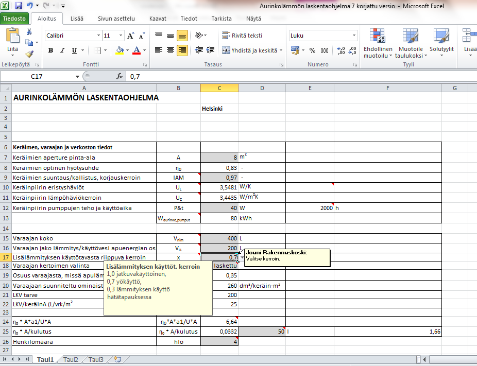Expand the font color dropdown arrow
Image resolution: width=477 pixels, height=366 pixels.
(145, 50)
